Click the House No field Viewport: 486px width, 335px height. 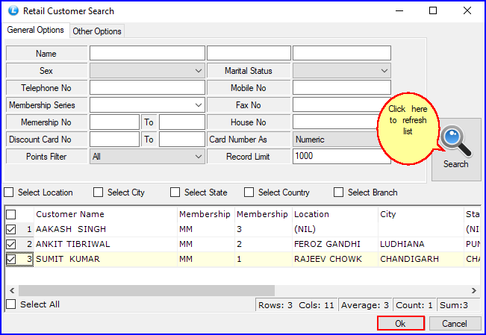coord(335,122)
